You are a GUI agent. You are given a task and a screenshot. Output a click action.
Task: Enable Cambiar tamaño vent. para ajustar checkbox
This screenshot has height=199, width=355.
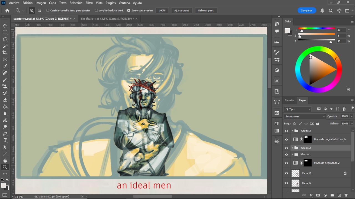(48, 11)
